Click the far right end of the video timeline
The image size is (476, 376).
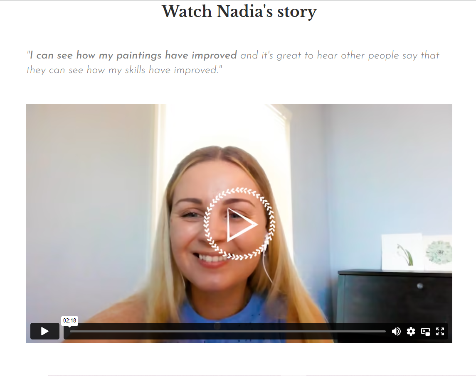tap(385, 332)
